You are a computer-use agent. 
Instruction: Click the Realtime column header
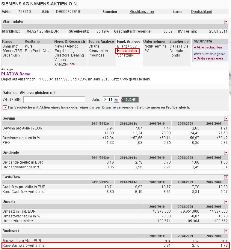[x=32, y=42]
